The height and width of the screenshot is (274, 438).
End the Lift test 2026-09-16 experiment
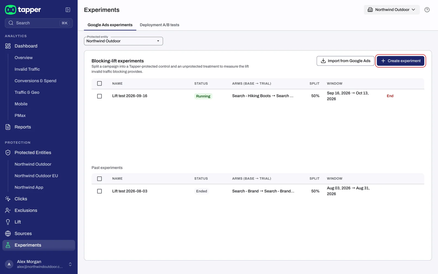point(390,96)
